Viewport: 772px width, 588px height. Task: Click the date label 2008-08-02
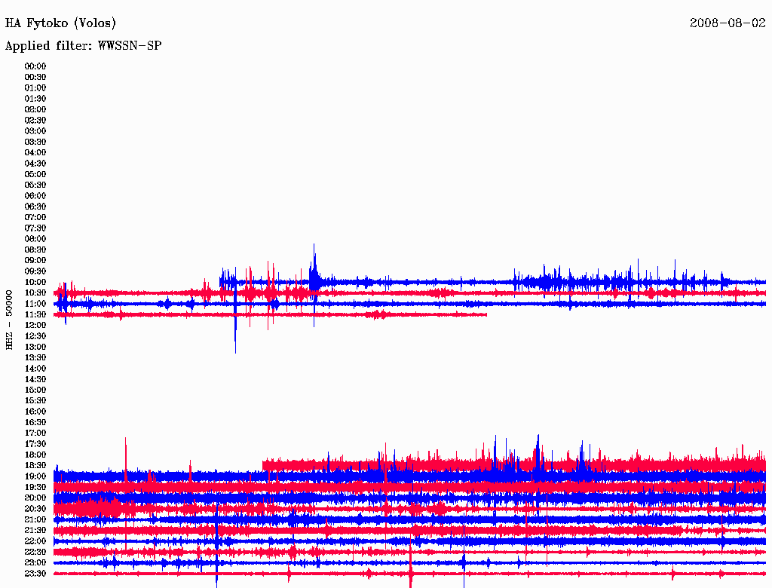(728, 23)
